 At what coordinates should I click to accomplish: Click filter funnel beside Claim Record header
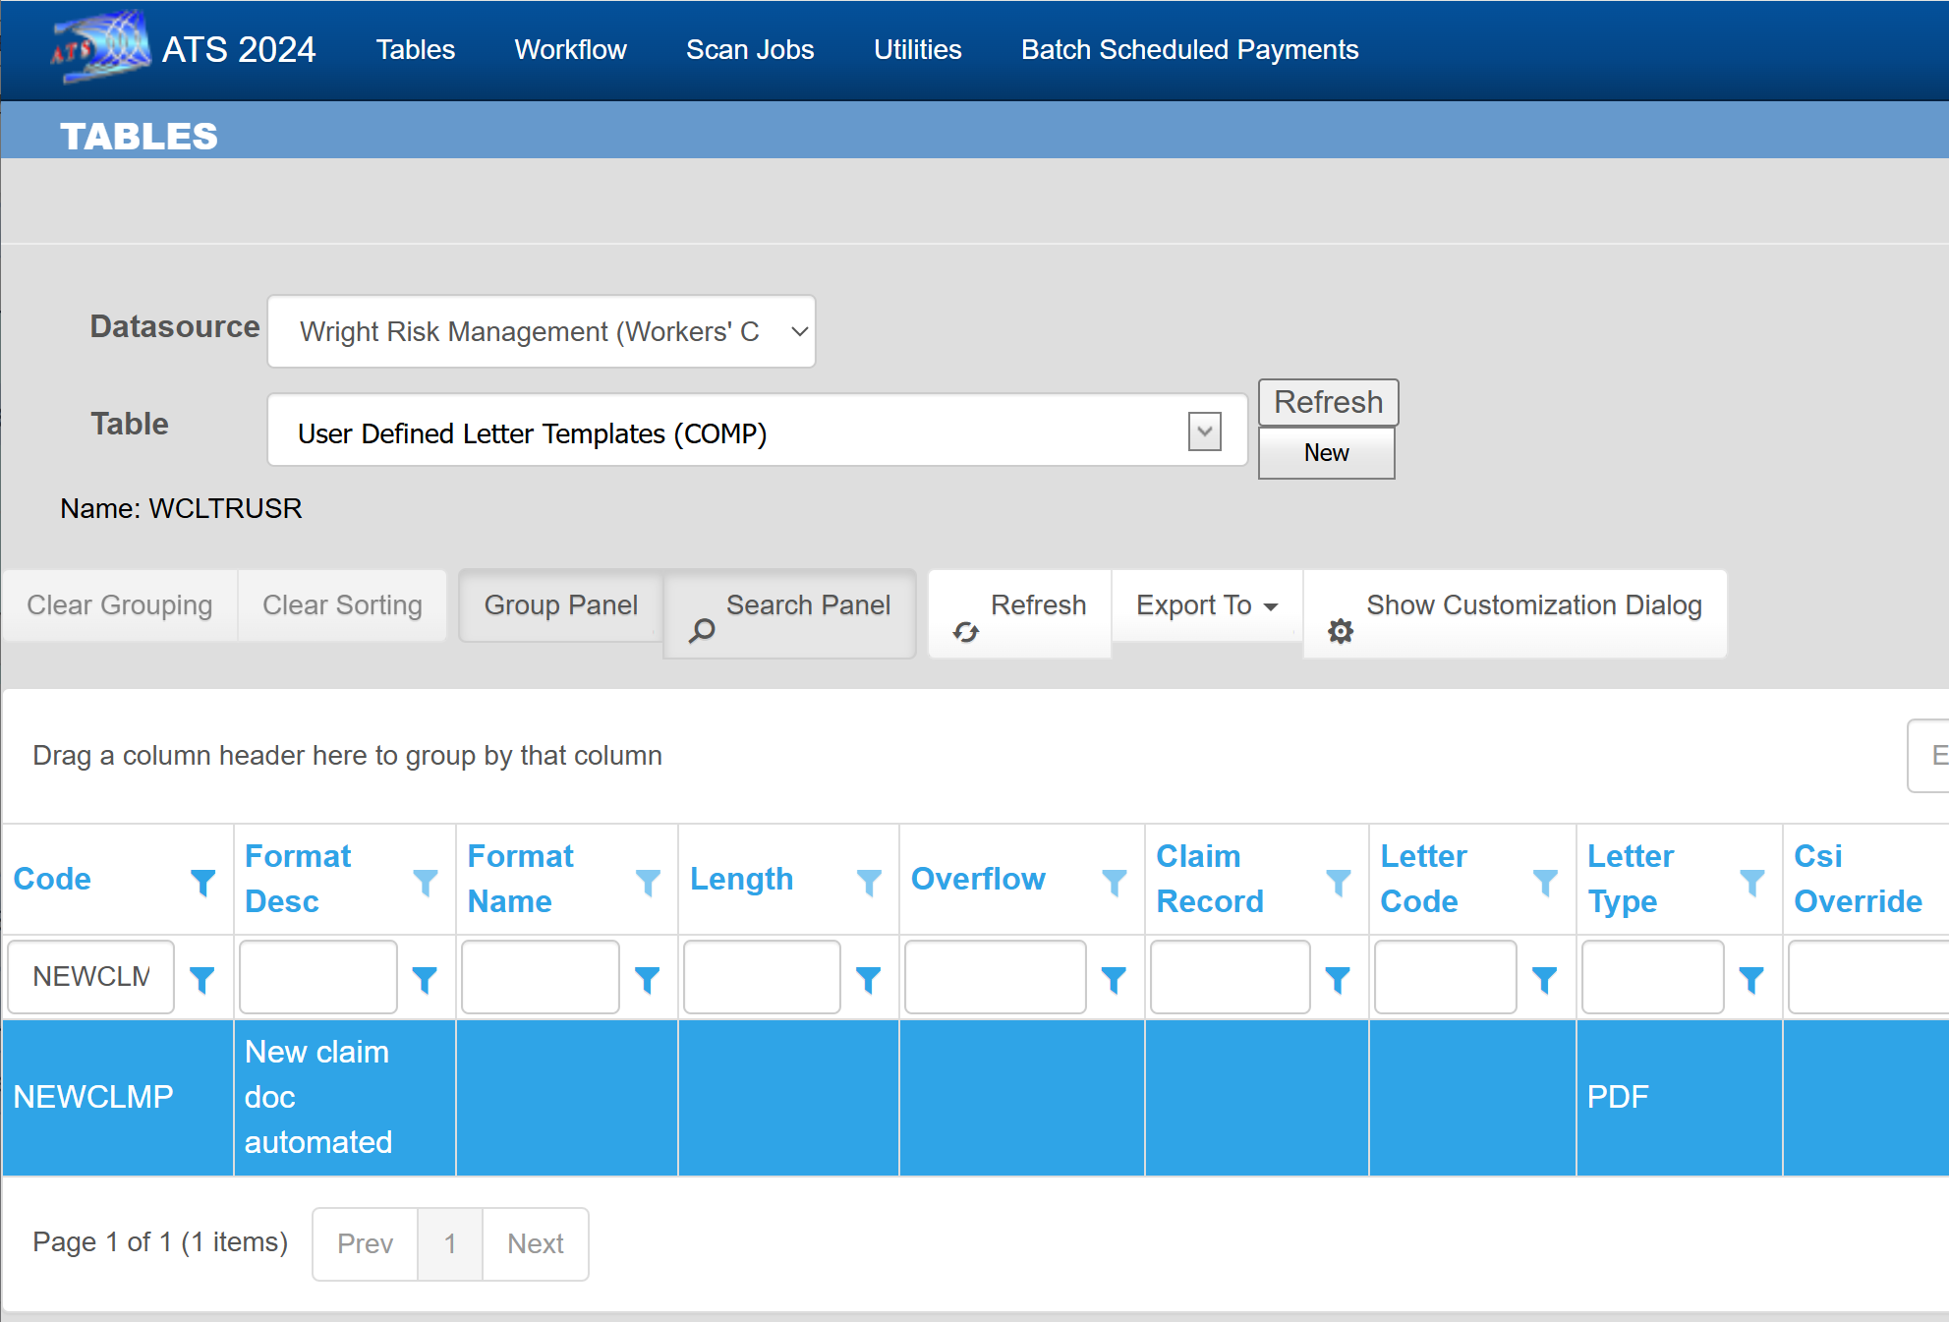(1338, 882)
